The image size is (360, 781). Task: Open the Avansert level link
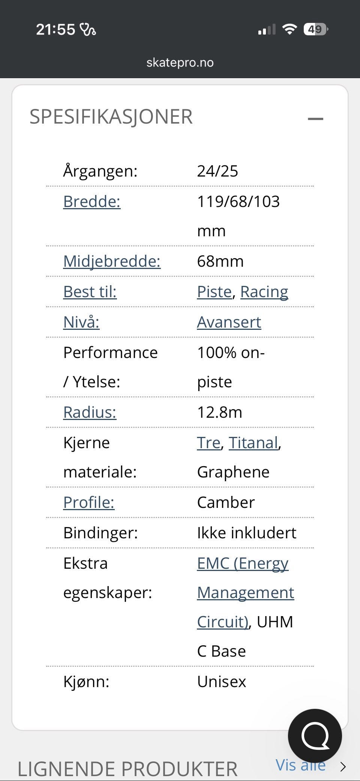coord(229,322)
